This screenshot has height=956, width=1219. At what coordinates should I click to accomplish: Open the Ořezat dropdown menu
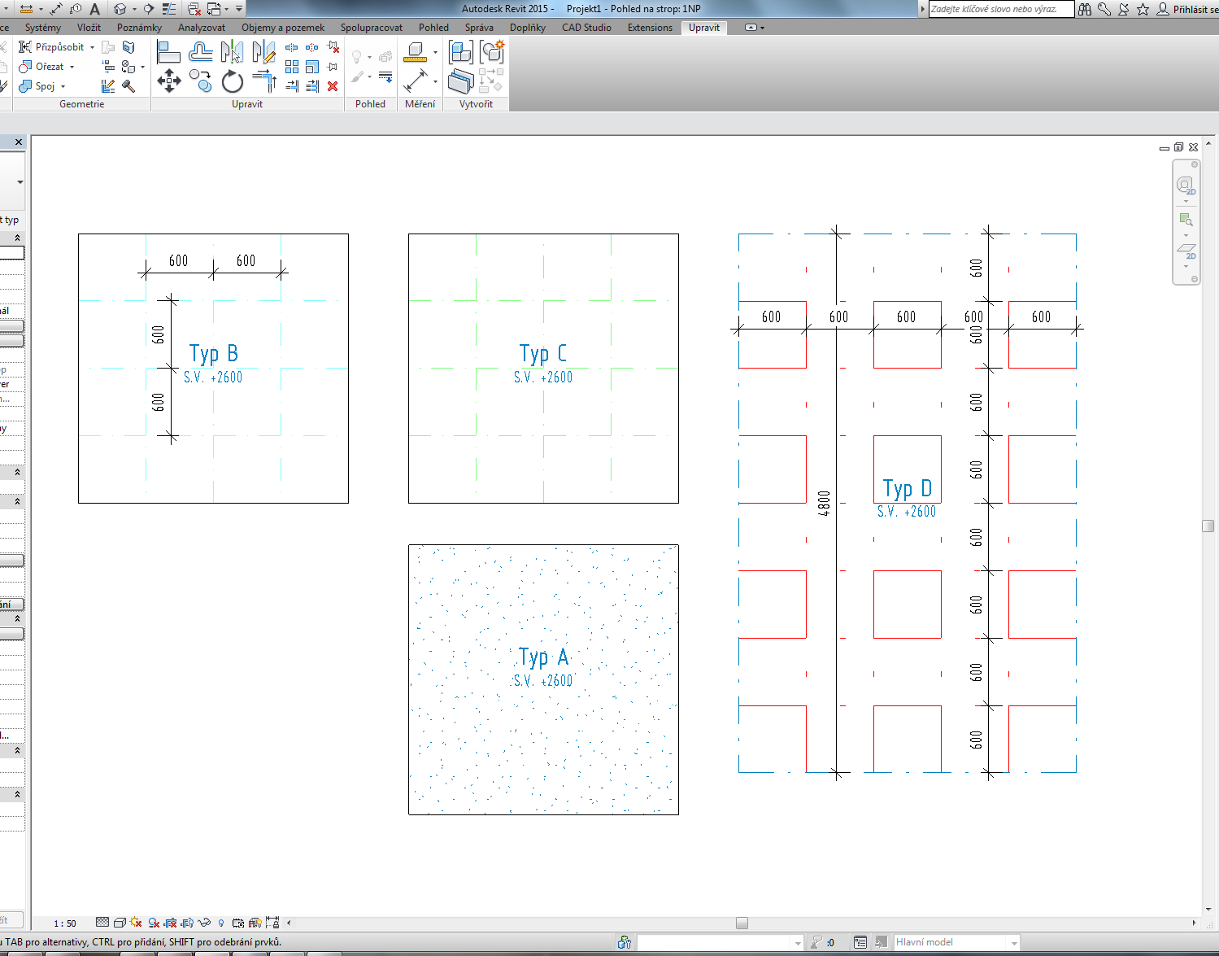72,67
